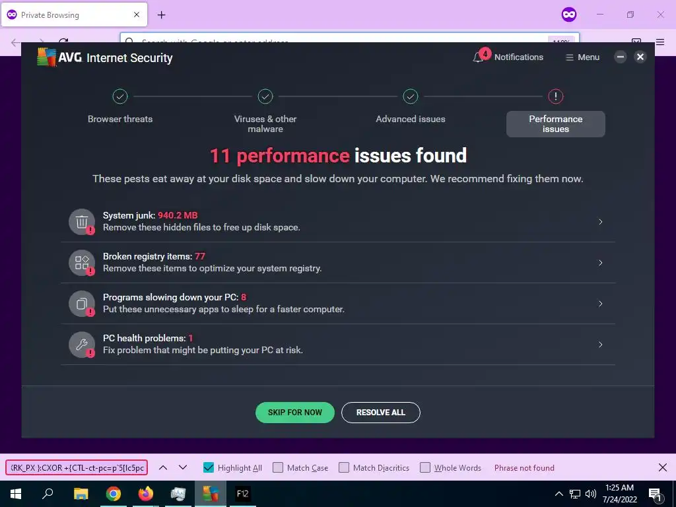Viewport: 676px width, 507px height.
Task: Select the Private Browsing tab
Action: tap(74, 15)
